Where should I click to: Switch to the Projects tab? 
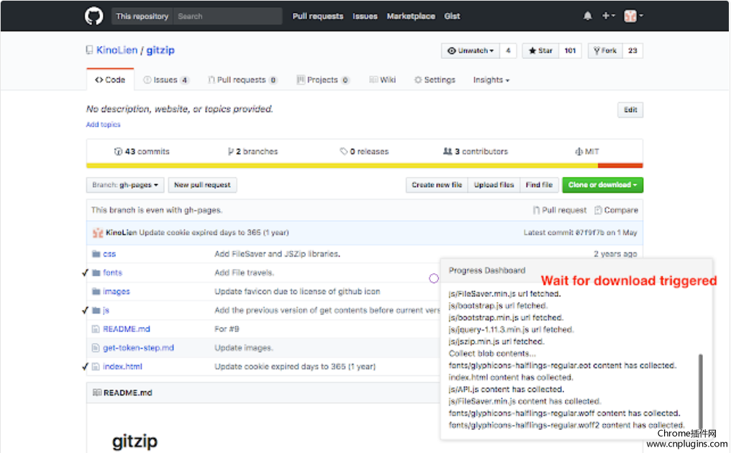[x=322, y=80]
